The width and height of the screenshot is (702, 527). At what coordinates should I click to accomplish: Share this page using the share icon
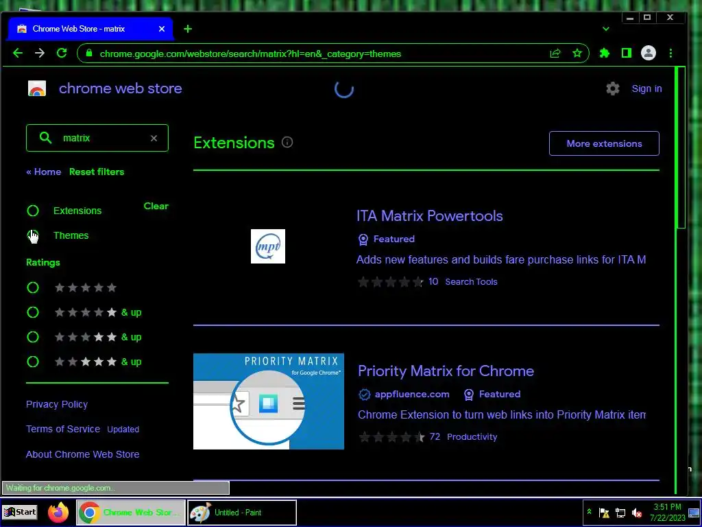pyautogui.click(x=555, y=54)
